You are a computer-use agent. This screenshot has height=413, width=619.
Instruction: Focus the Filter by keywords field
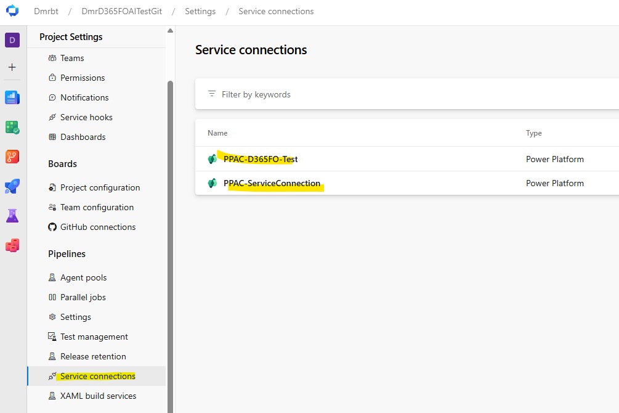click(x=407, y=94)
